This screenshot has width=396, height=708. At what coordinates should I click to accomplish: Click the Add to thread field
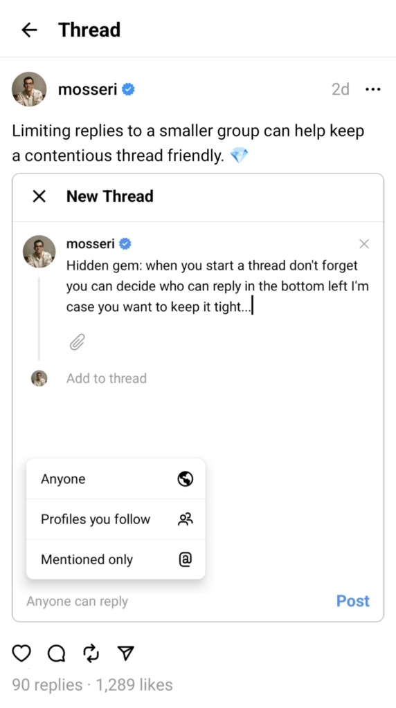coord(107,378)
